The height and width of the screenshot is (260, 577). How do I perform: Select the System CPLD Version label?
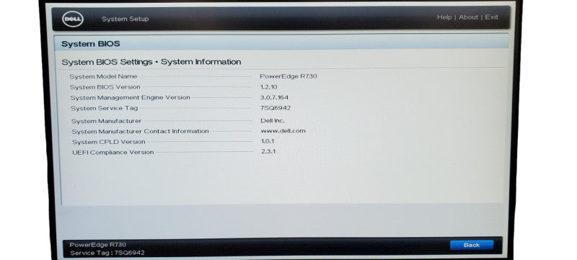click(x=109, y=142)
